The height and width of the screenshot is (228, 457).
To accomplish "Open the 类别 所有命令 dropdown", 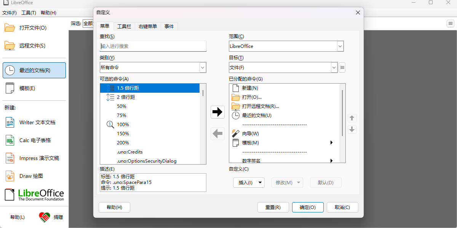I will point(202,67).
